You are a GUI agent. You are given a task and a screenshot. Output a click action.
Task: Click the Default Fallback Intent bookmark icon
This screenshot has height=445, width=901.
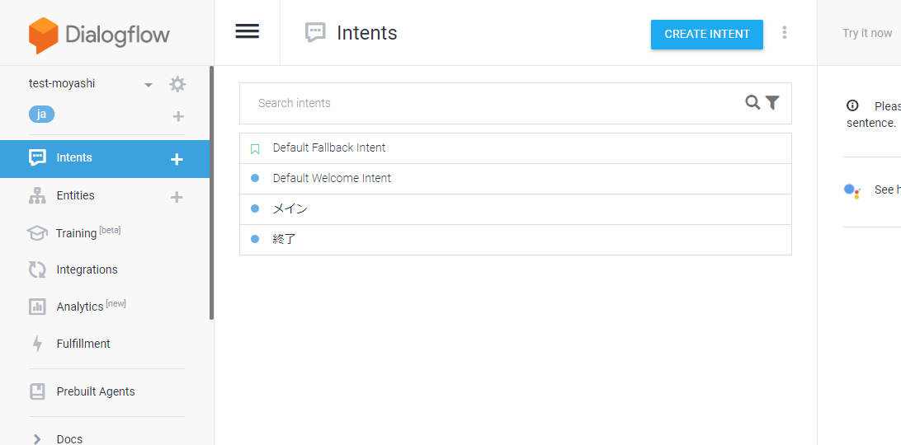point(255,149)
